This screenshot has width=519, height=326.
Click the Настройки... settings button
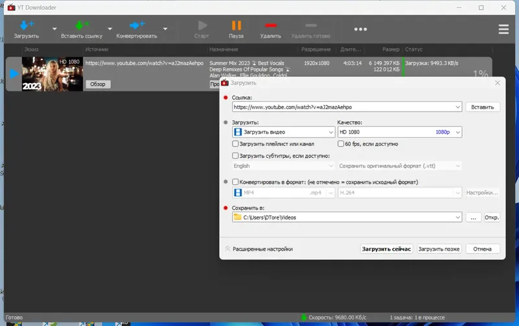pyautogui.click(x=482, y=192)
